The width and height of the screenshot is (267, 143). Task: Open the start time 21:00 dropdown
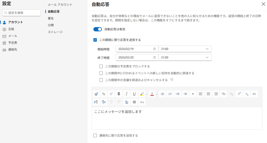click(x=185, y=49)
